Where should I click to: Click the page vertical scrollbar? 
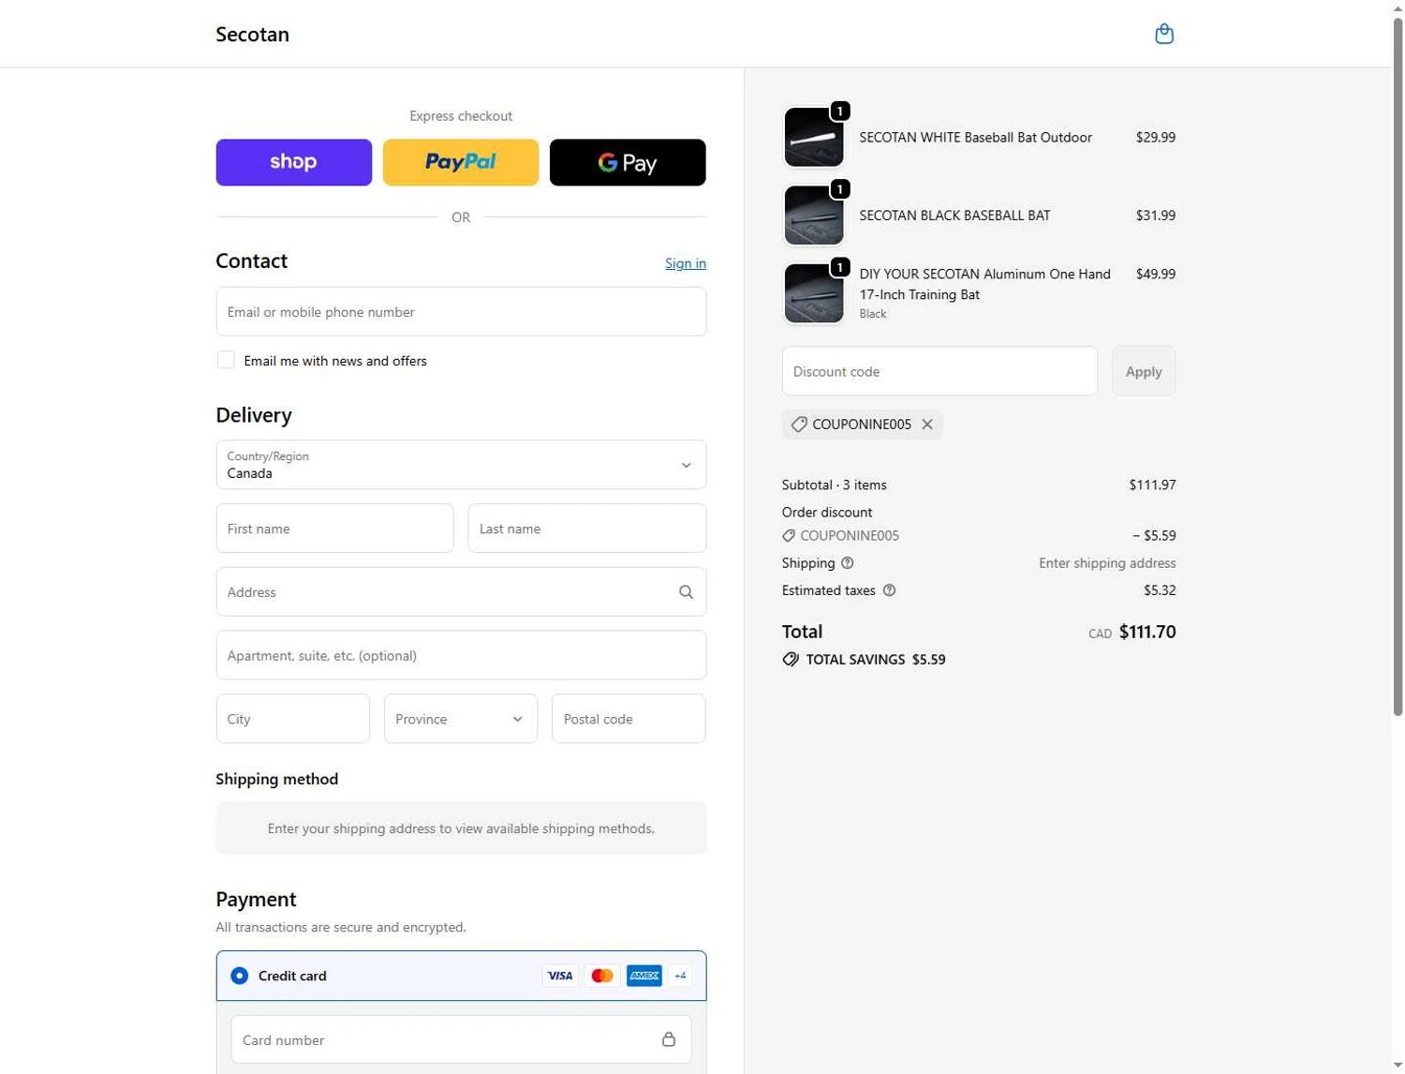click(1398, 367)
